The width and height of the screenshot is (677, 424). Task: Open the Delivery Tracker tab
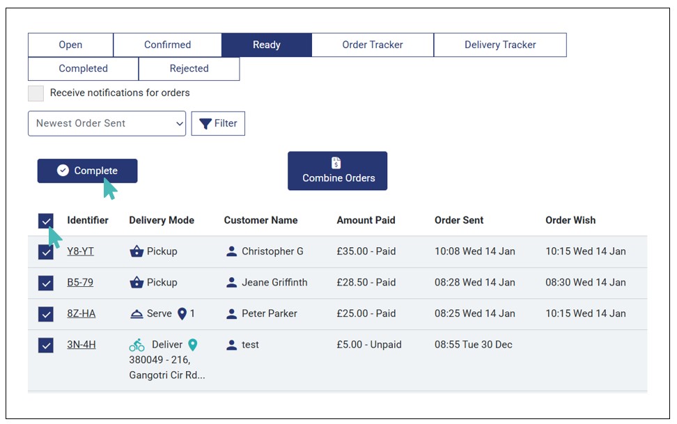tap(499, 45)
